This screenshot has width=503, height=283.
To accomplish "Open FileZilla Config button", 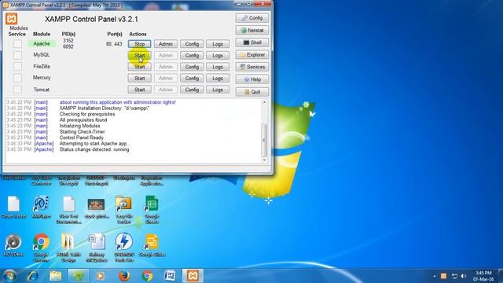I will pyautogui.click(x=192, y=67).
